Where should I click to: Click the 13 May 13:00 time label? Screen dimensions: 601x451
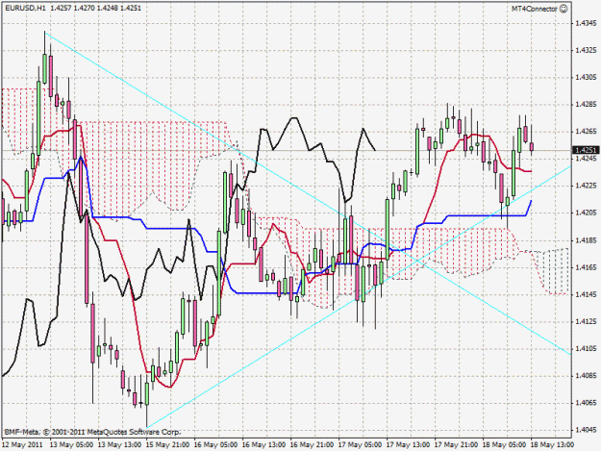point(119,444)
